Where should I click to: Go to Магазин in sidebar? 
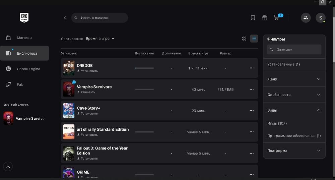(x=24, y=38)
